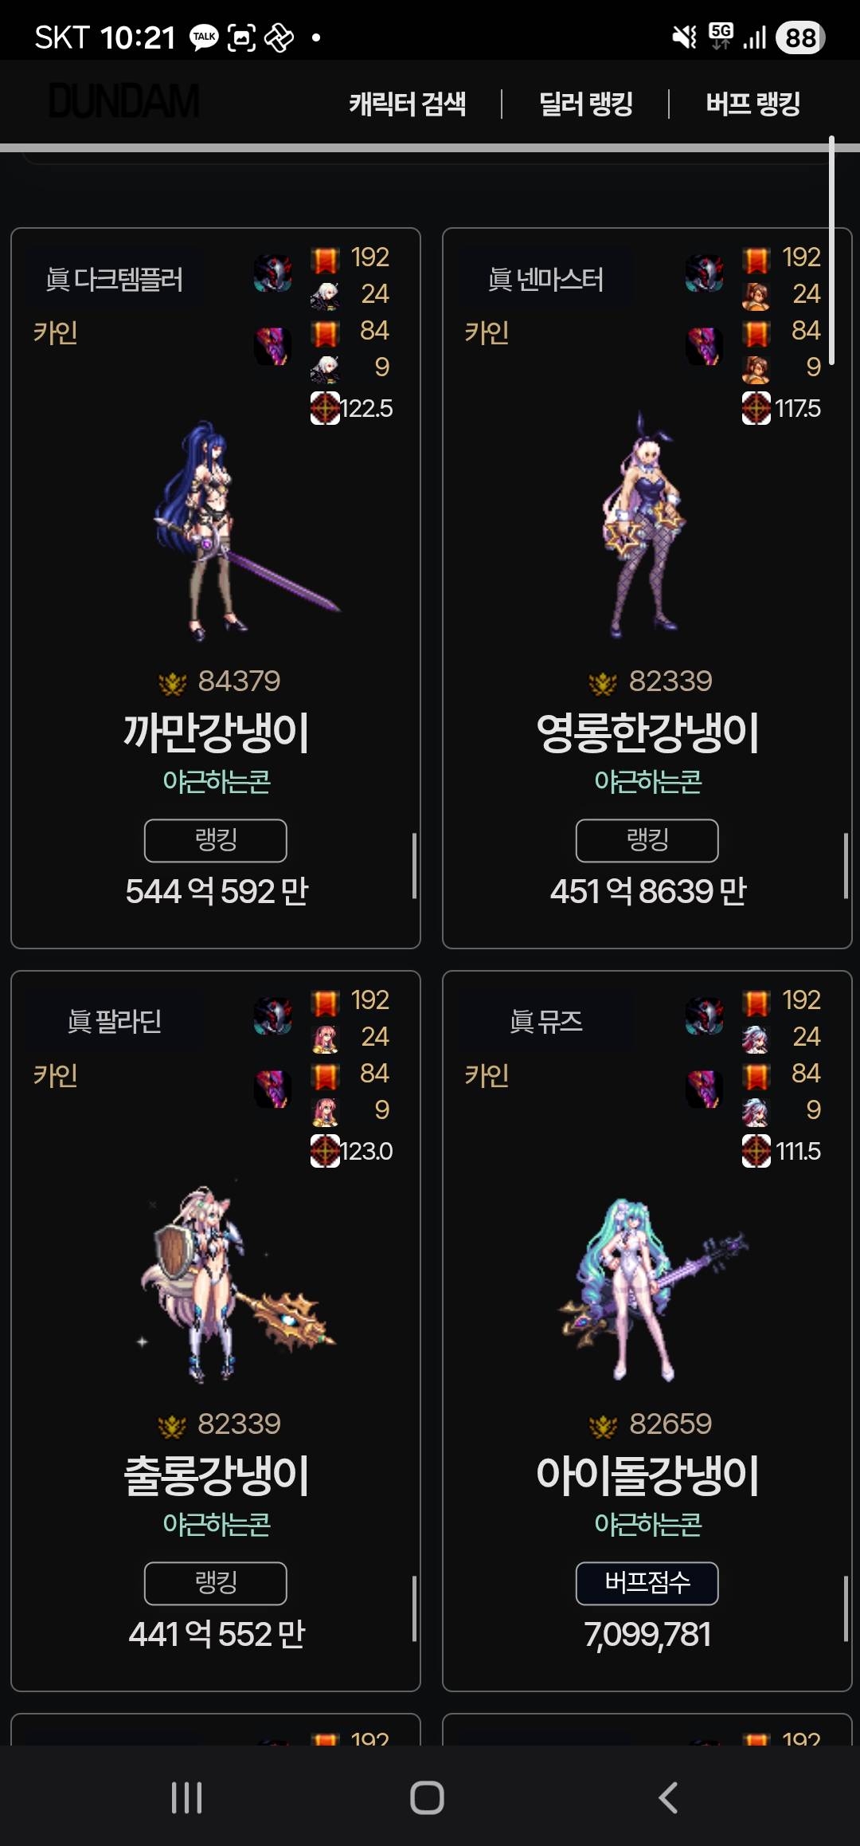
Task: Tap 버프점수 button under 아이돌강냉이
Action: click(x=647, y=1583)
